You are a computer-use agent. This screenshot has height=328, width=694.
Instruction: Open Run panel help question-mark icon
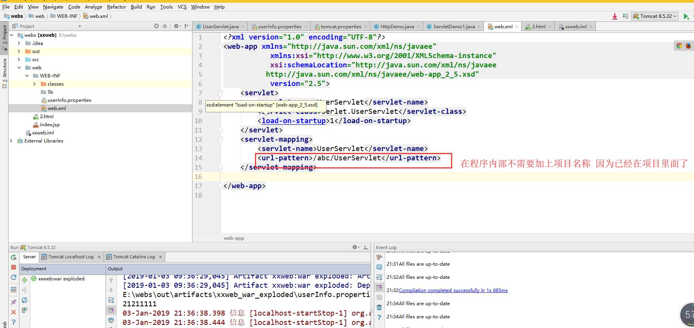[14, 322]
